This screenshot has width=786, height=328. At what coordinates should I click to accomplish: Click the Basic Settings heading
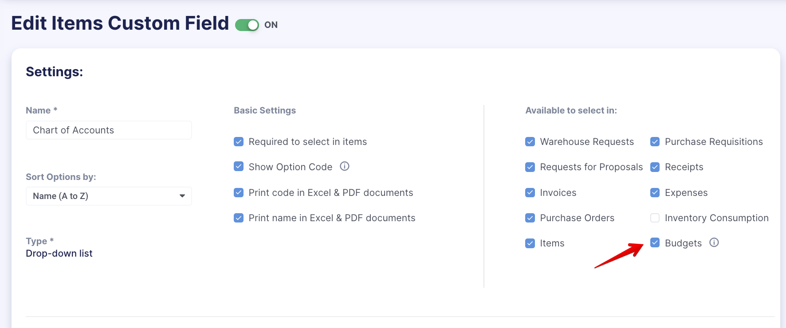[x=265, y=110]
